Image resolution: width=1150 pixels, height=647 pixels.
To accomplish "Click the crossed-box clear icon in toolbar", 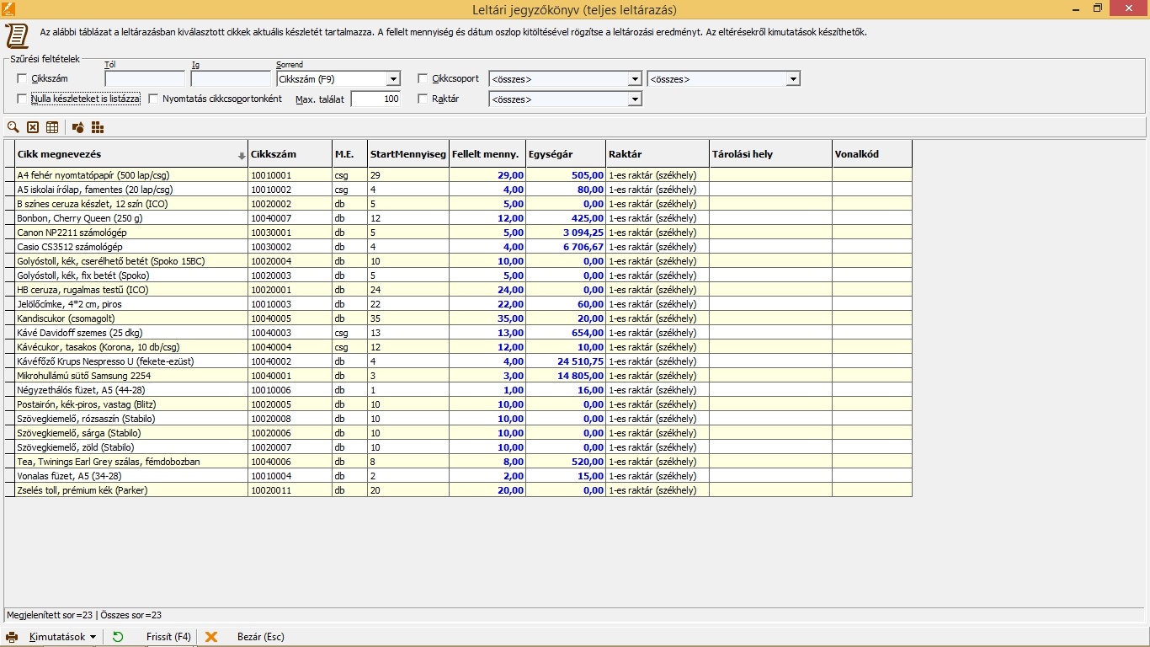I will click(33, 127).
